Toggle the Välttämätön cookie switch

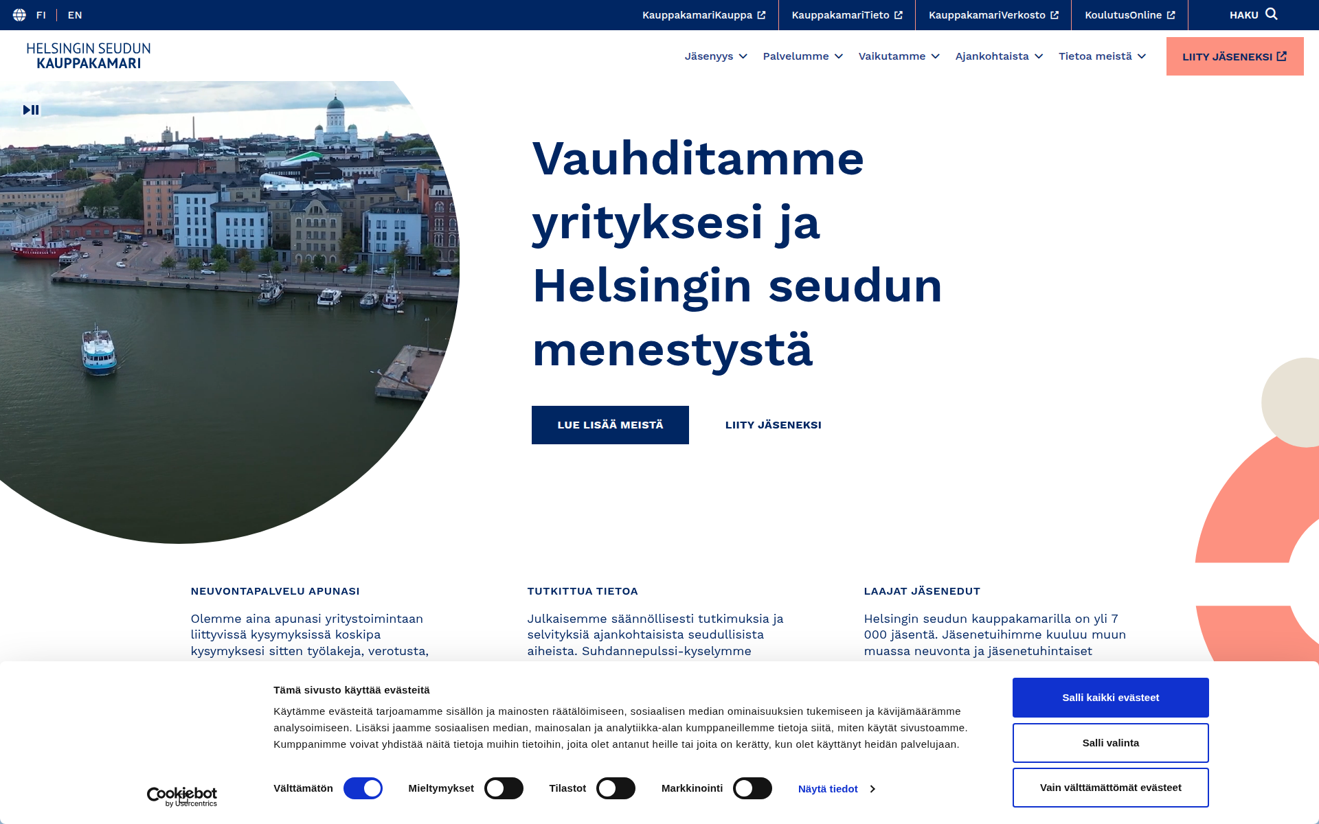pyautogui.click(x=363, y=788)
